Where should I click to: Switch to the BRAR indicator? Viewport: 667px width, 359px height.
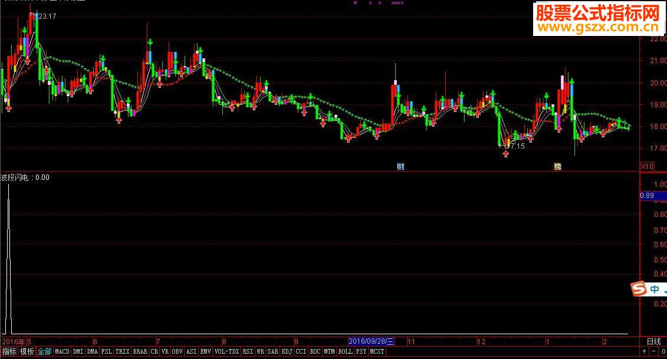click(140, 352)
